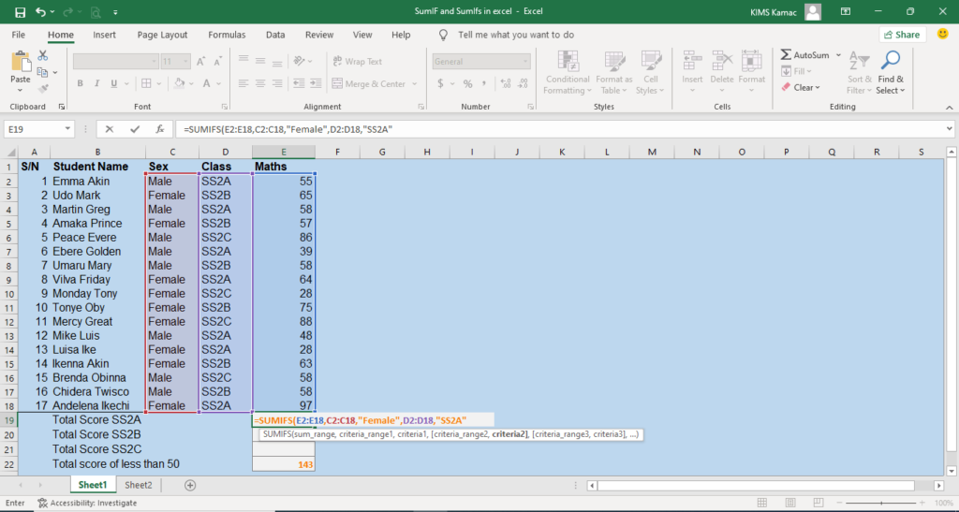This screenshot has width=959, height=512.
Task: Click the Save icon in title bar
Action: pos(21,11)
